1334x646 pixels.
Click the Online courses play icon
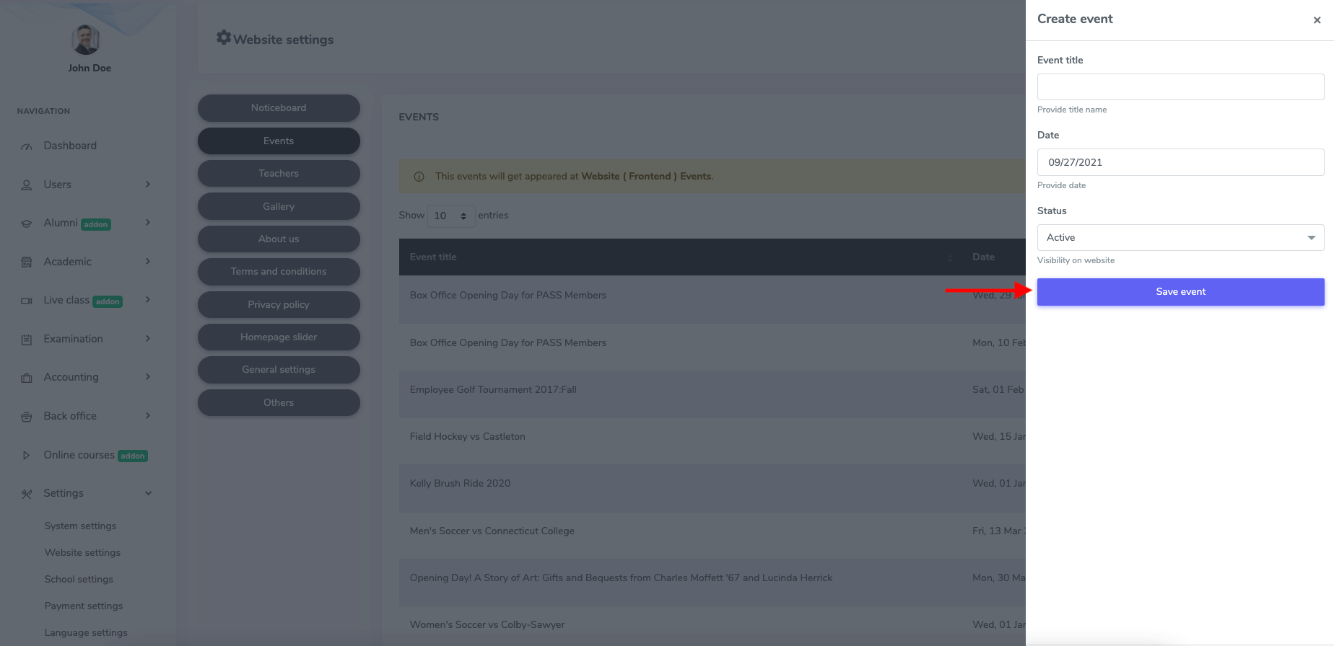point(27,456)
